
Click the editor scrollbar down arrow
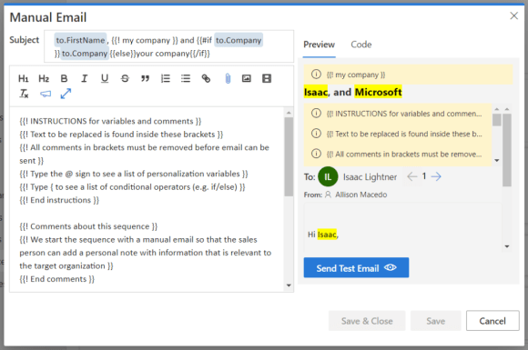289,285
